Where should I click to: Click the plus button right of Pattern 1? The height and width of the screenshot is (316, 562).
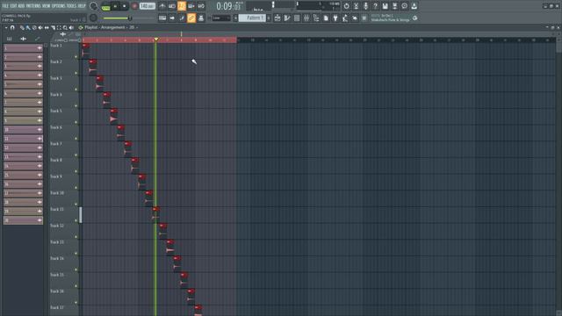(x=269, y=18)
